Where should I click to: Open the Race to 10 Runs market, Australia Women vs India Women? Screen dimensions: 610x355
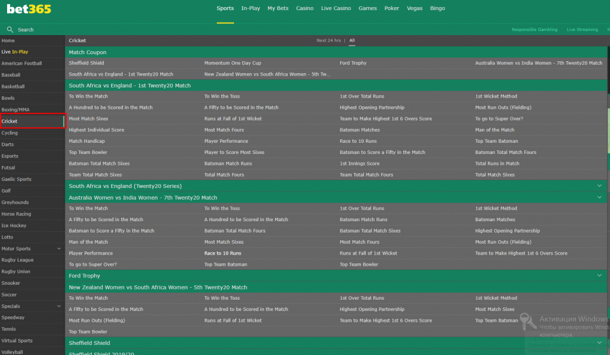[x=223, y=253]
